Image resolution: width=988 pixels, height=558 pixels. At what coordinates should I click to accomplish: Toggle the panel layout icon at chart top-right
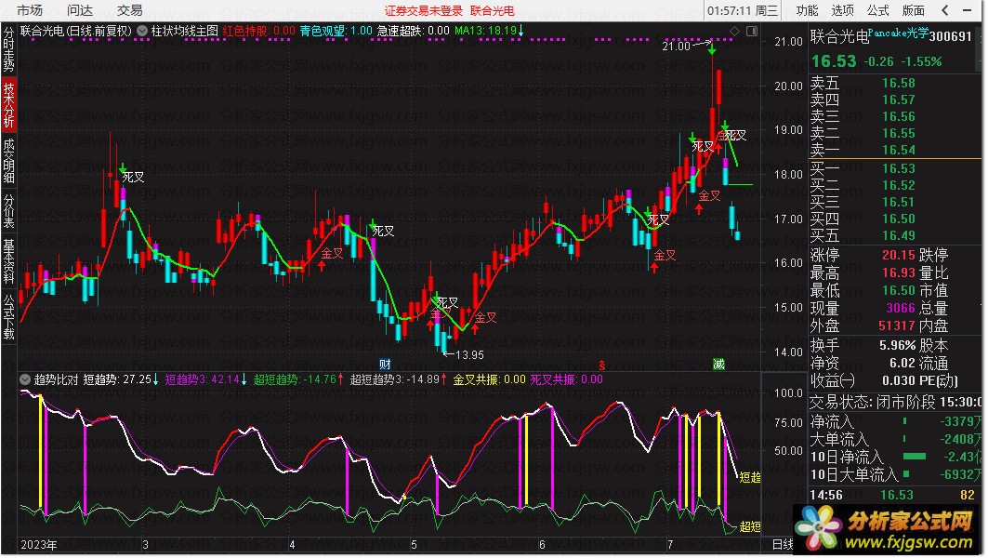tap(752, 31)
